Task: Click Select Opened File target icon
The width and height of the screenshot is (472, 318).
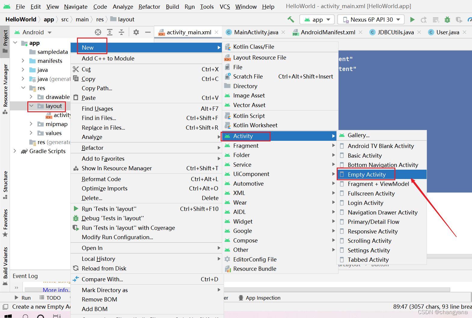Action: coord(98,32)
